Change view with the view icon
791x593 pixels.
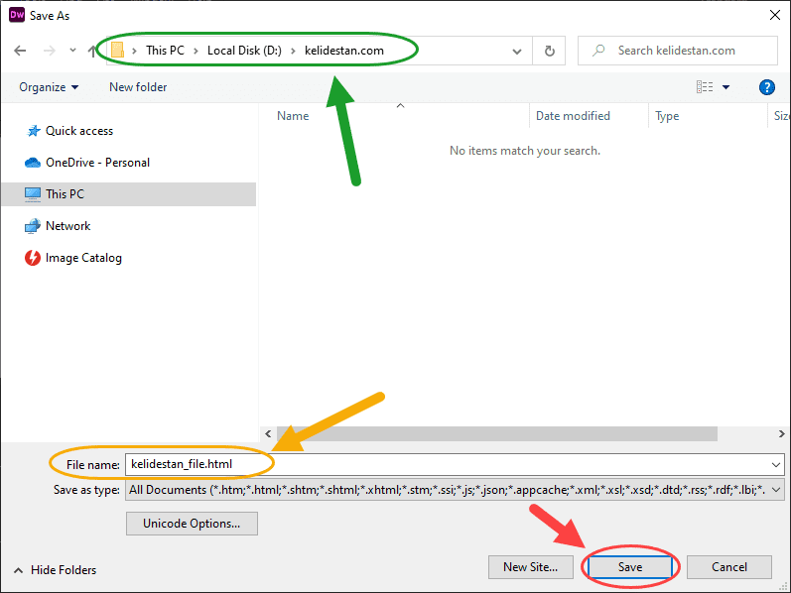point(705,87)
